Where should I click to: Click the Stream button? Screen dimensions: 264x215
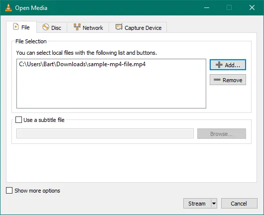197,204
